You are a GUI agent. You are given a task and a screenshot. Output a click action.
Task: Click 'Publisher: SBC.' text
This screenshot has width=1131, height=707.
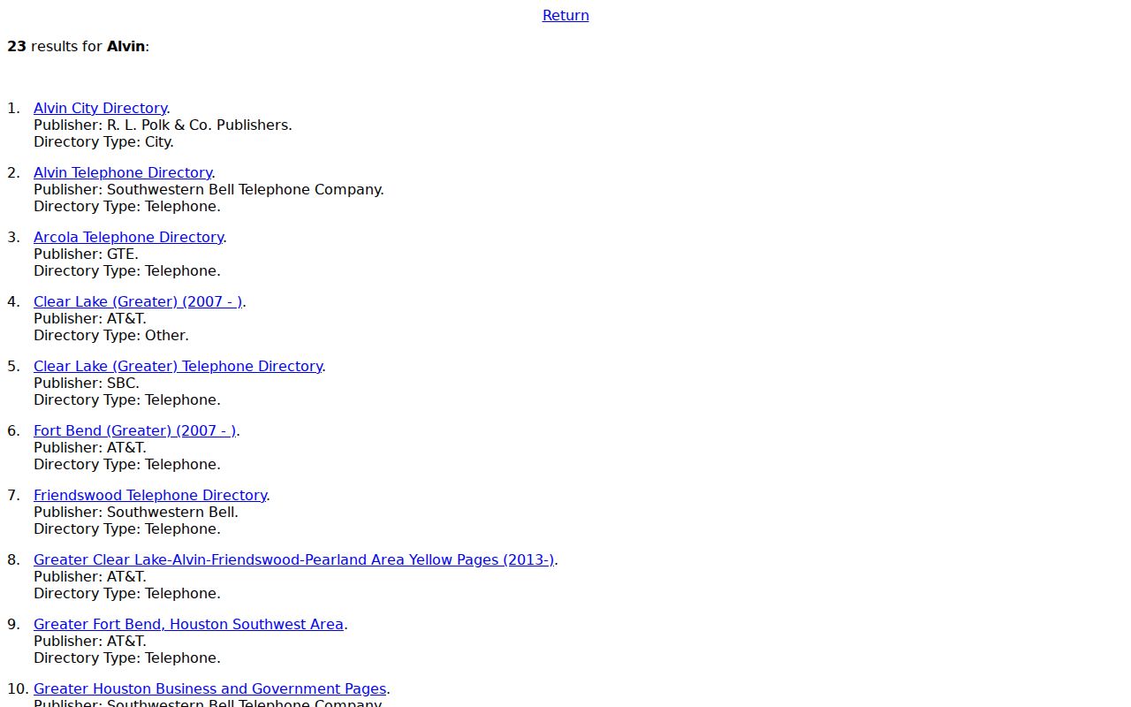[87, 383]
